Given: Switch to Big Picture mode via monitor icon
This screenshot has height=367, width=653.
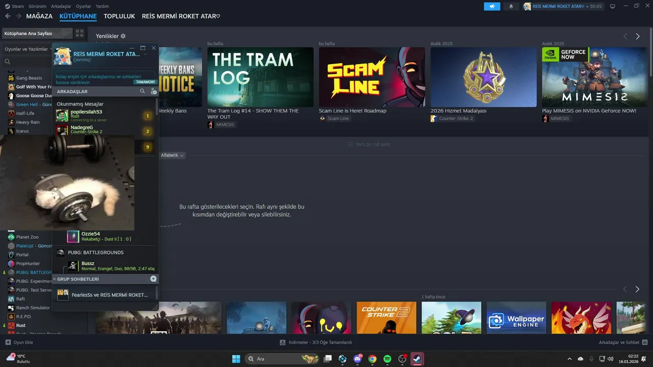Looking at the screenshot, I should click(612, 6).
